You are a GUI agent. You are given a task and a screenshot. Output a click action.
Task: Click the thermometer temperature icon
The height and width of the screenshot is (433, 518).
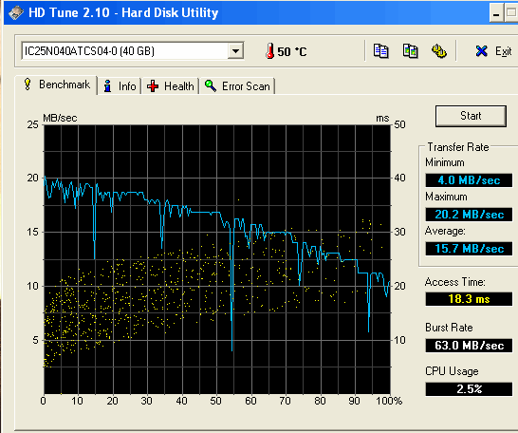tap(269, 51)
